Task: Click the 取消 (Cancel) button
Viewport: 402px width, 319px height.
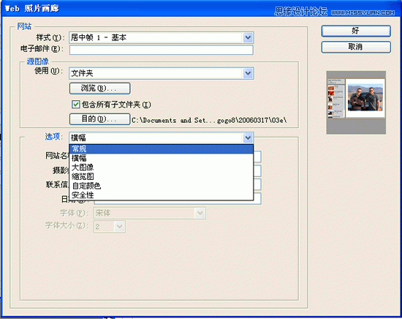Action: pos(356,47)
